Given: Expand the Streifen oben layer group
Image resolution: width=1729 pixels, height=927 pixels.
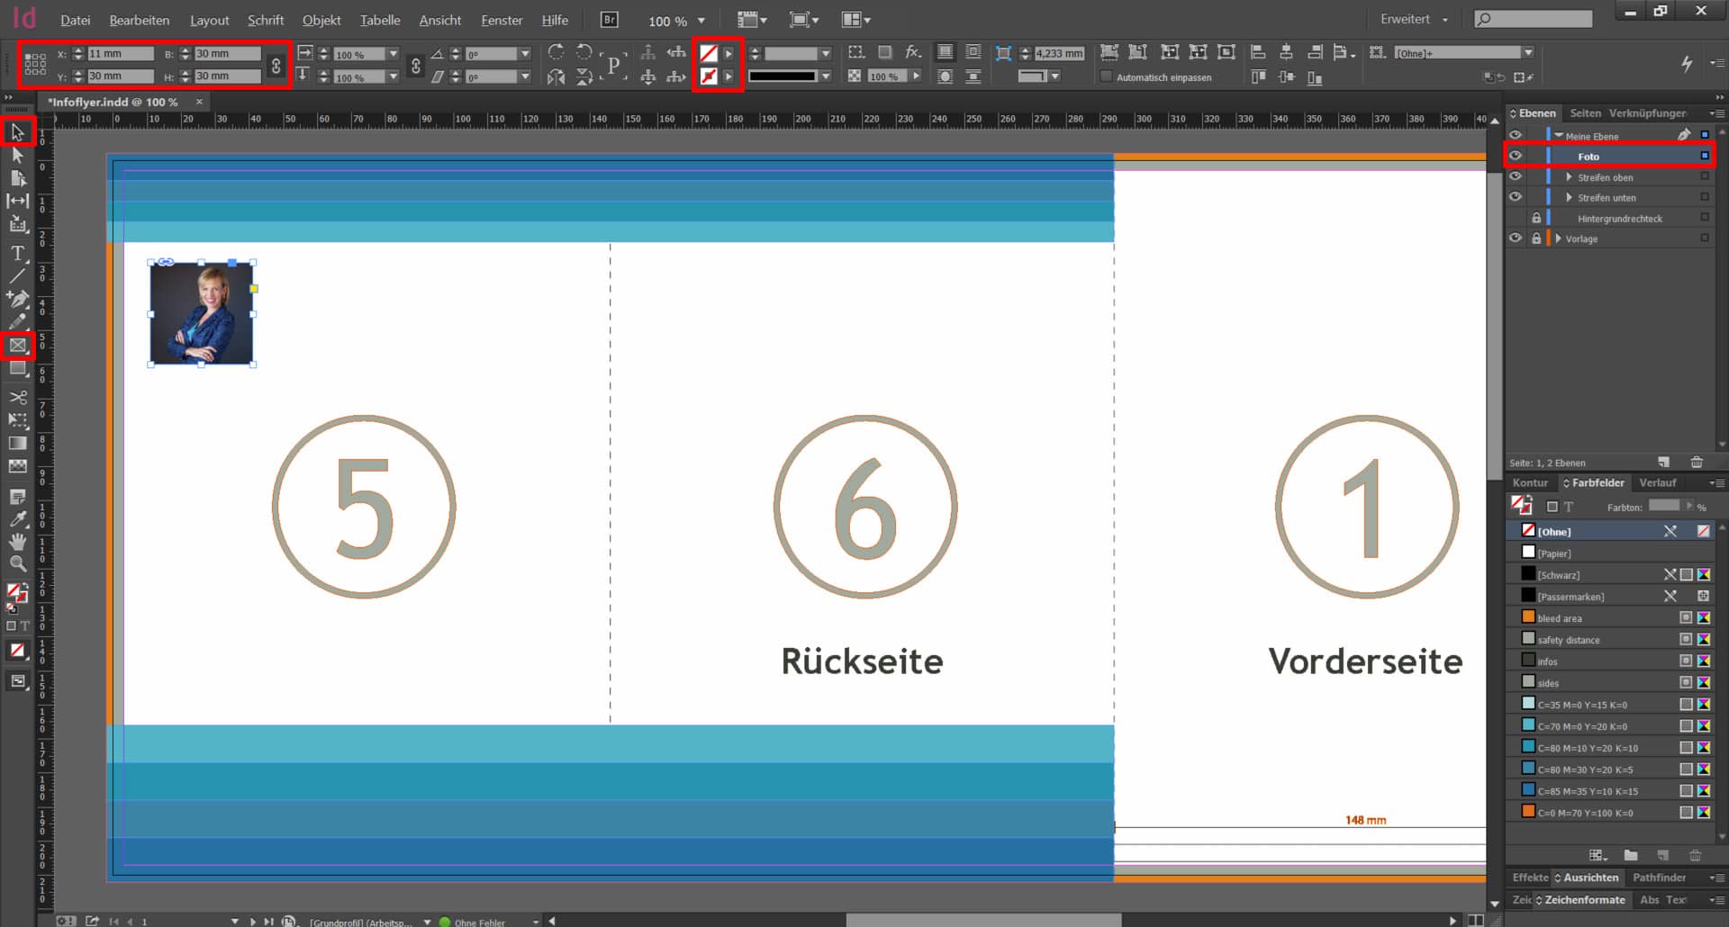Looking at the screenshot, I should coord(1569,177).
